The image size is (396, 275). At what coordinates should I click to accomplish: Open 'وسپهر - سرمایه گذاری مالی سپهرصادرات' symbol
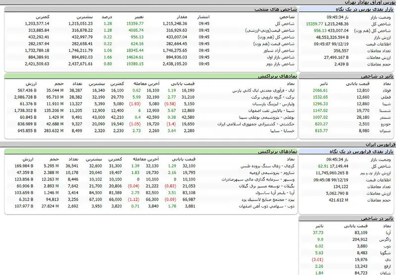point(258,179)
